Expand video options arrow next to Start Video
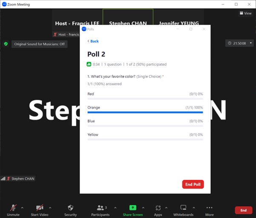Screen dimensions: 256x218 (50, 208)
